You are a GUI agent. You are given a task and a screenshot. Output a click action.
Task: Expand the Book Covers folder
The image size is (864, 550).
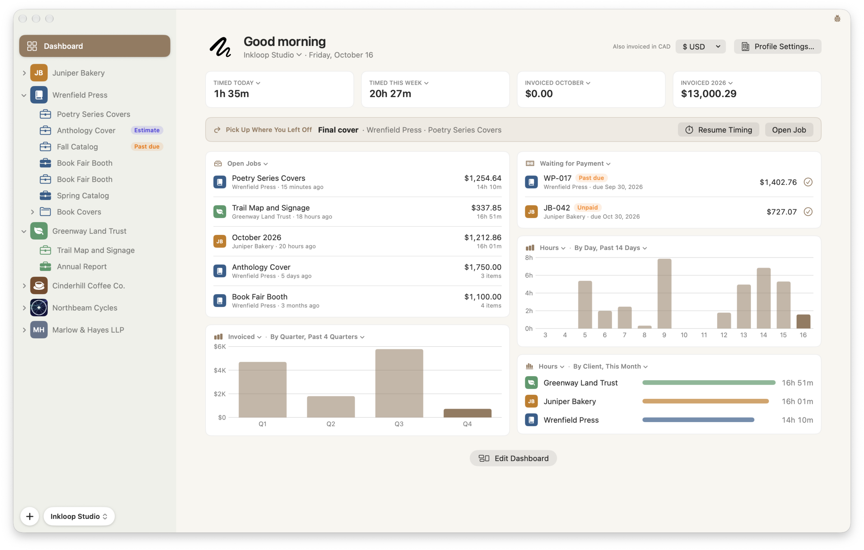coord(32,212)
